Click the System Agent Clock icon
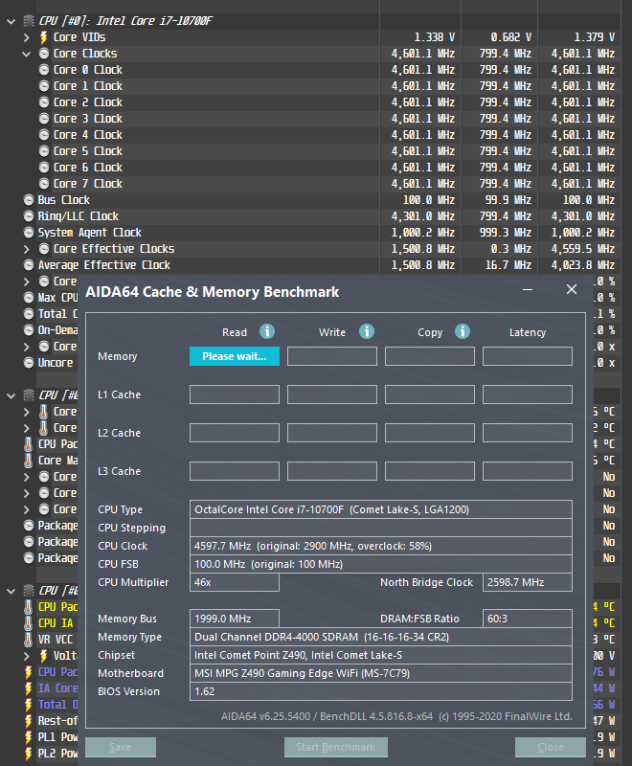Image resolution: width=632 pixels, height=766 pixels. (29, 233)
